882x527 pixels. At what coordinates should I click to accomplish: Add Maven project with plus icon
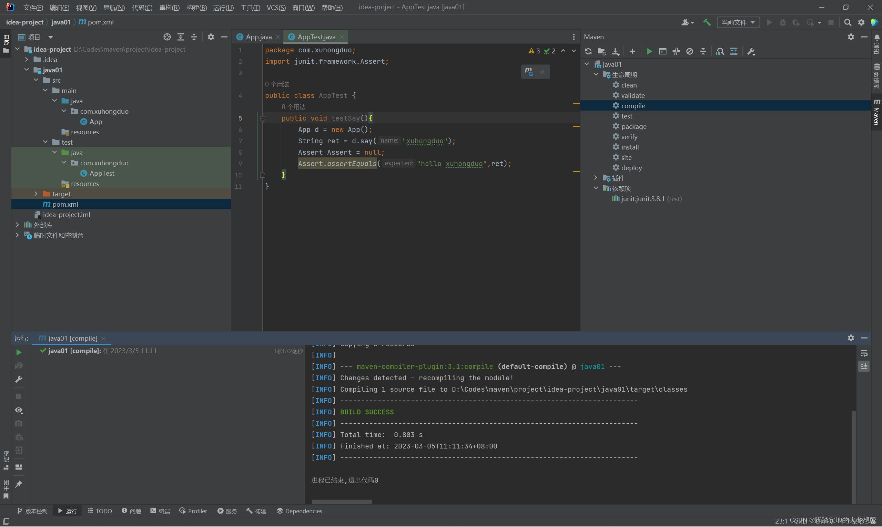pyautogui.click(x=632, y=51)
